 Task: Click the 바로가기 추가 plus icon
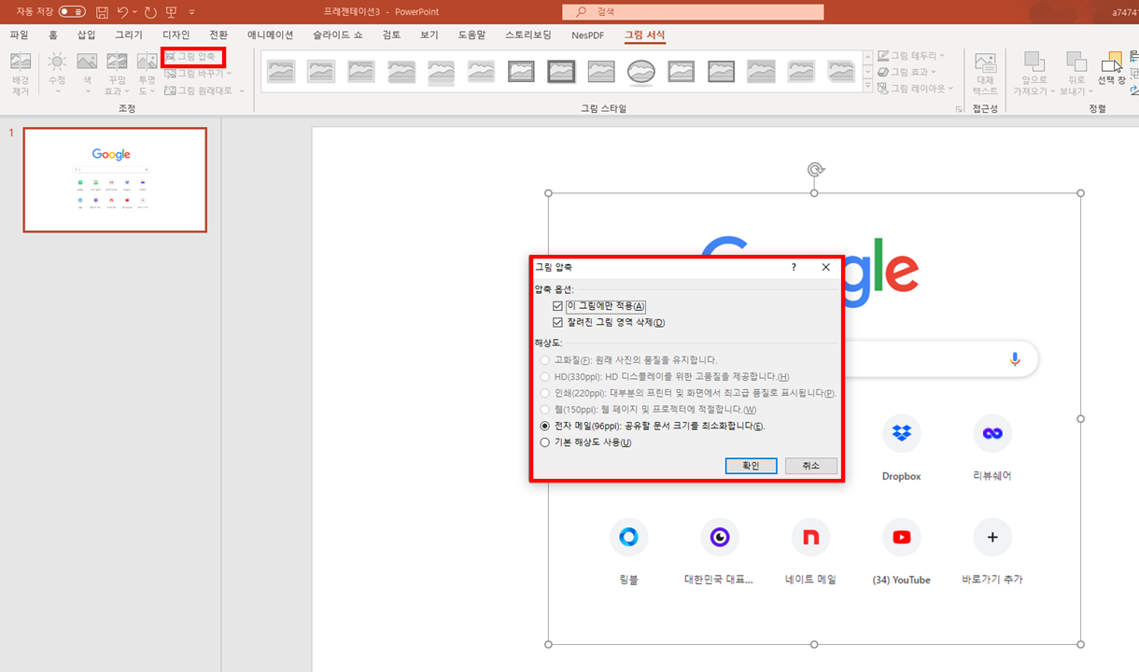click(x=992, y=537)
